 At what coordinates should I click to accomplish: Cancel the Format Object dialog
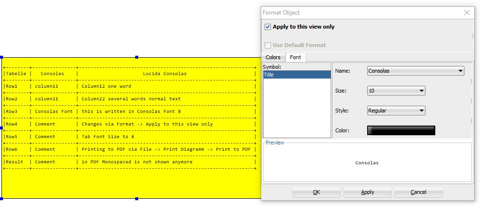(x=418, y=192)
